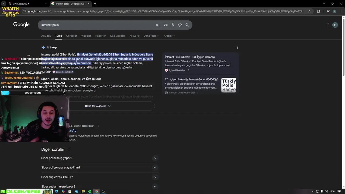The height and width of the screenshot is (194, 345).
Task: Switch to the AI Modu tab
Action: coord(46,36)
